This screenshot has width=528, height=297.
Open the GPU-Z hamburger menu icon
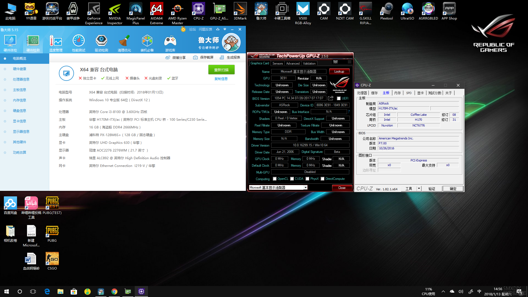pos(350,62)
